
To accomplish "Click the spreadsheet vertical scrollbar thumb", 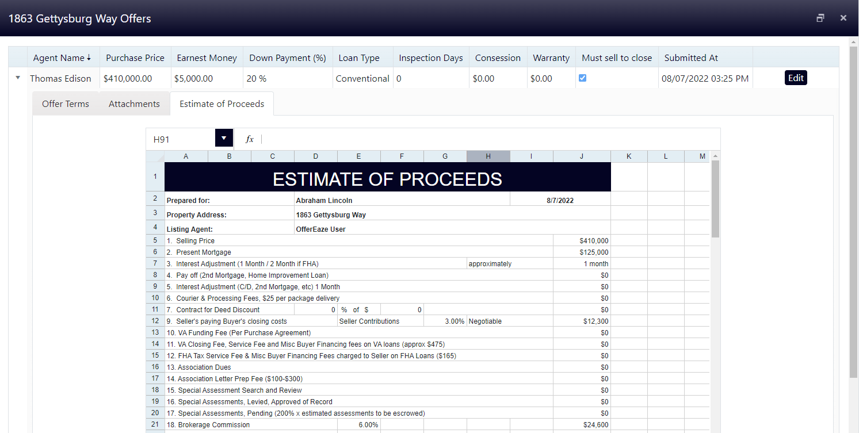I will pos(715,198).
